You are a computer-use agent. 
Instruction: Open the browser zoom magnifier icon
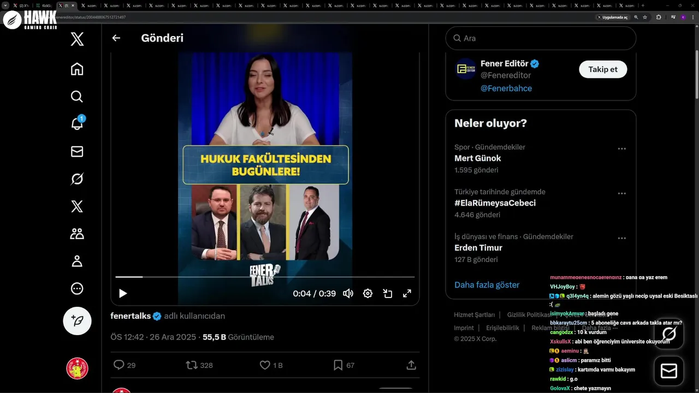[636, 17]
